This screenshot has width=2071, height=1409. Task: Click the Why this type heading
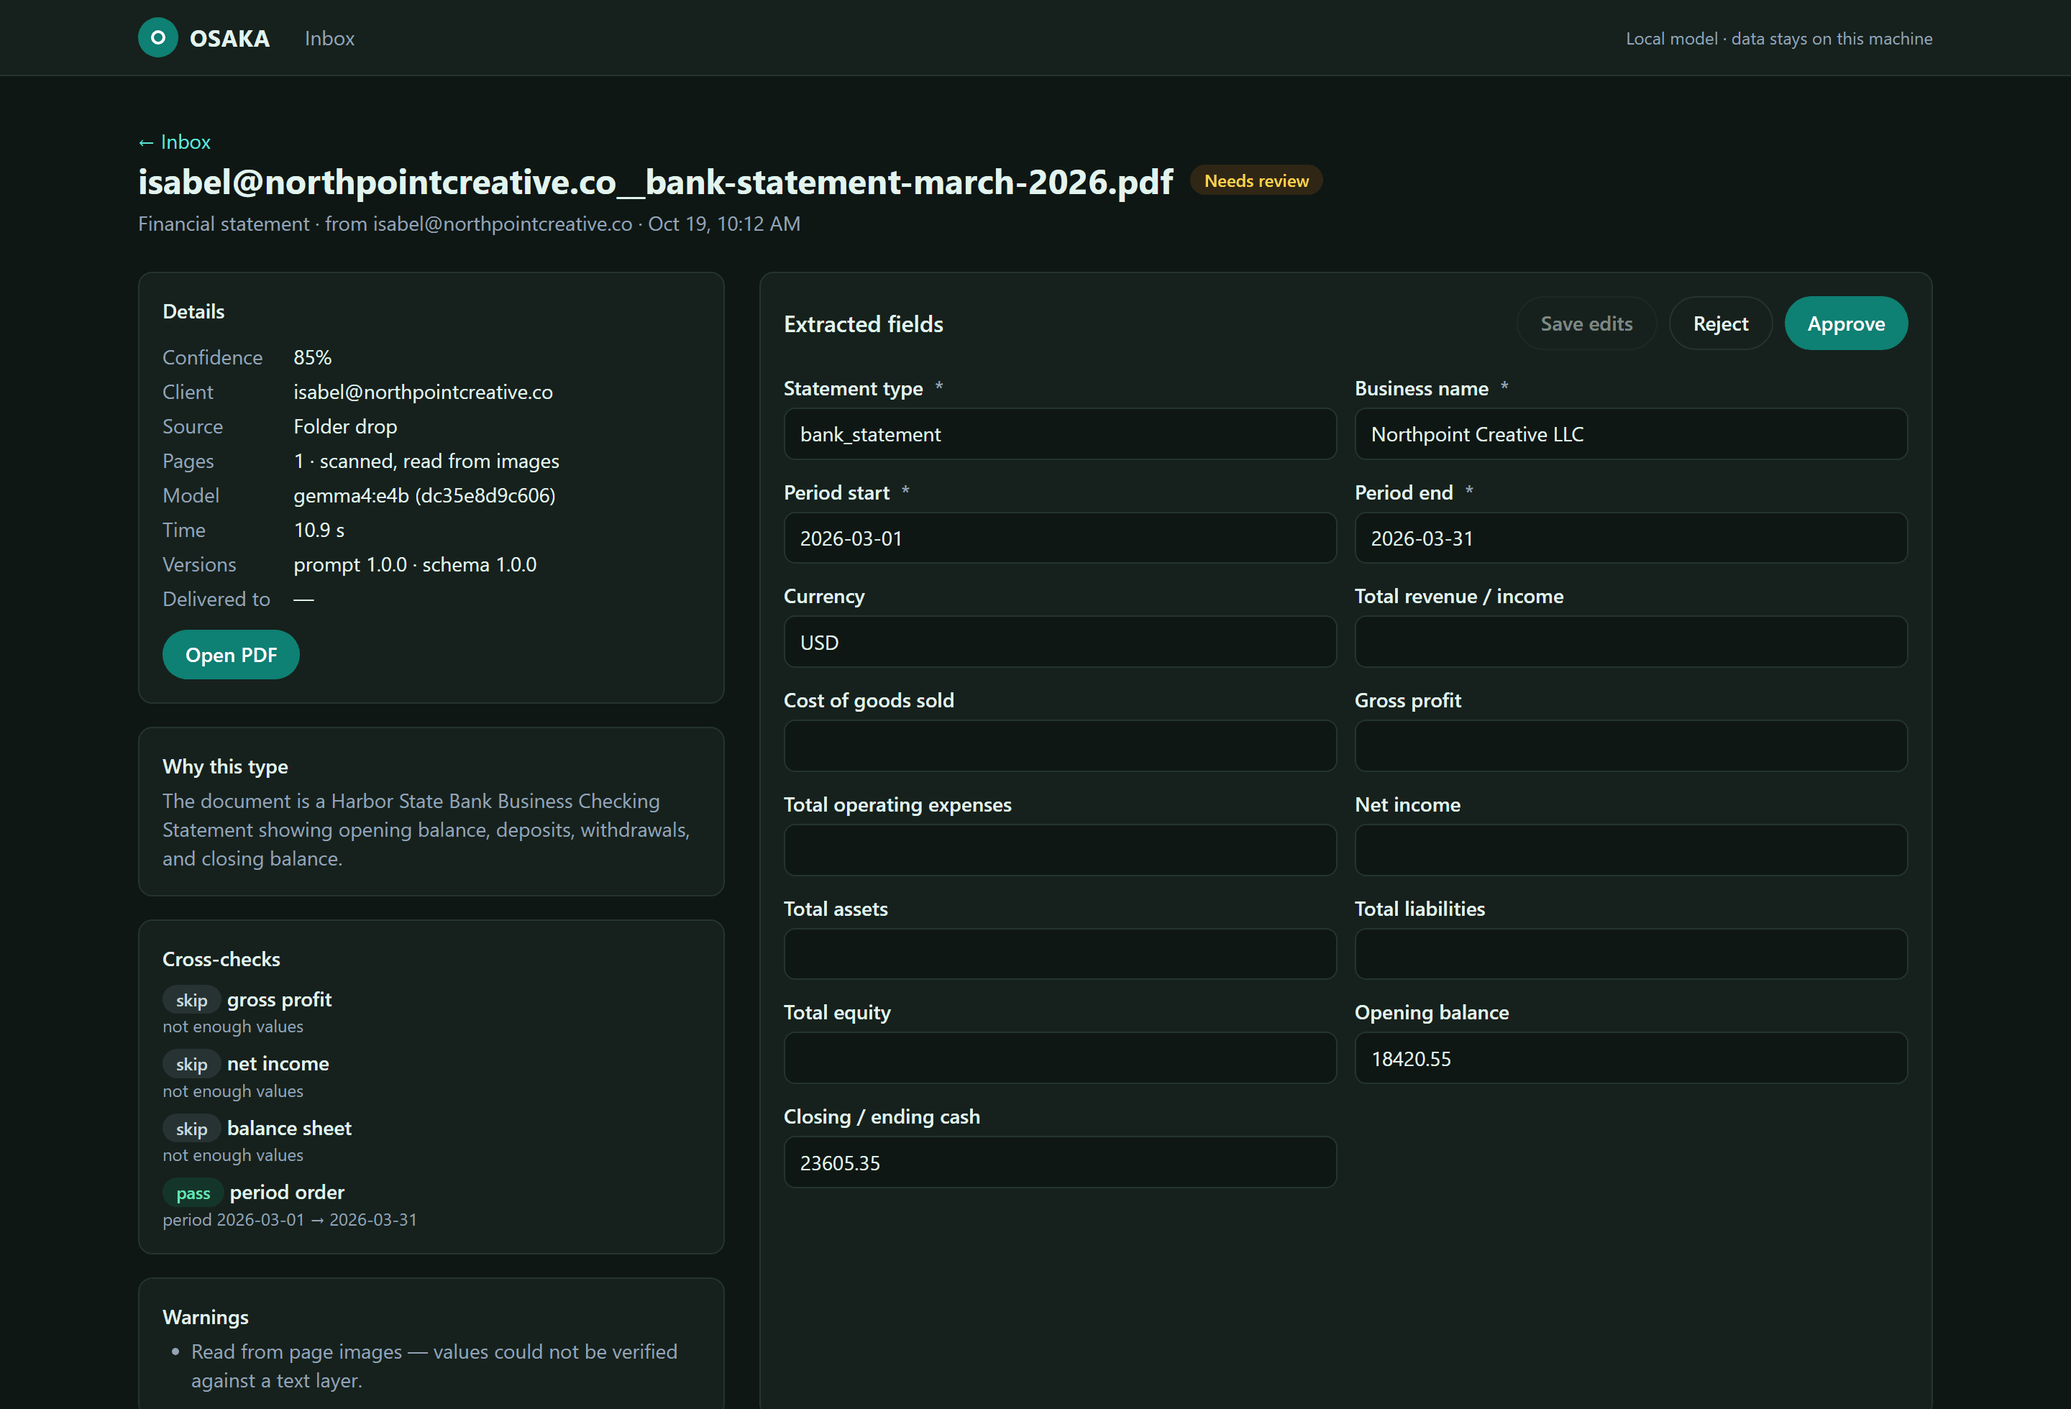224,766
